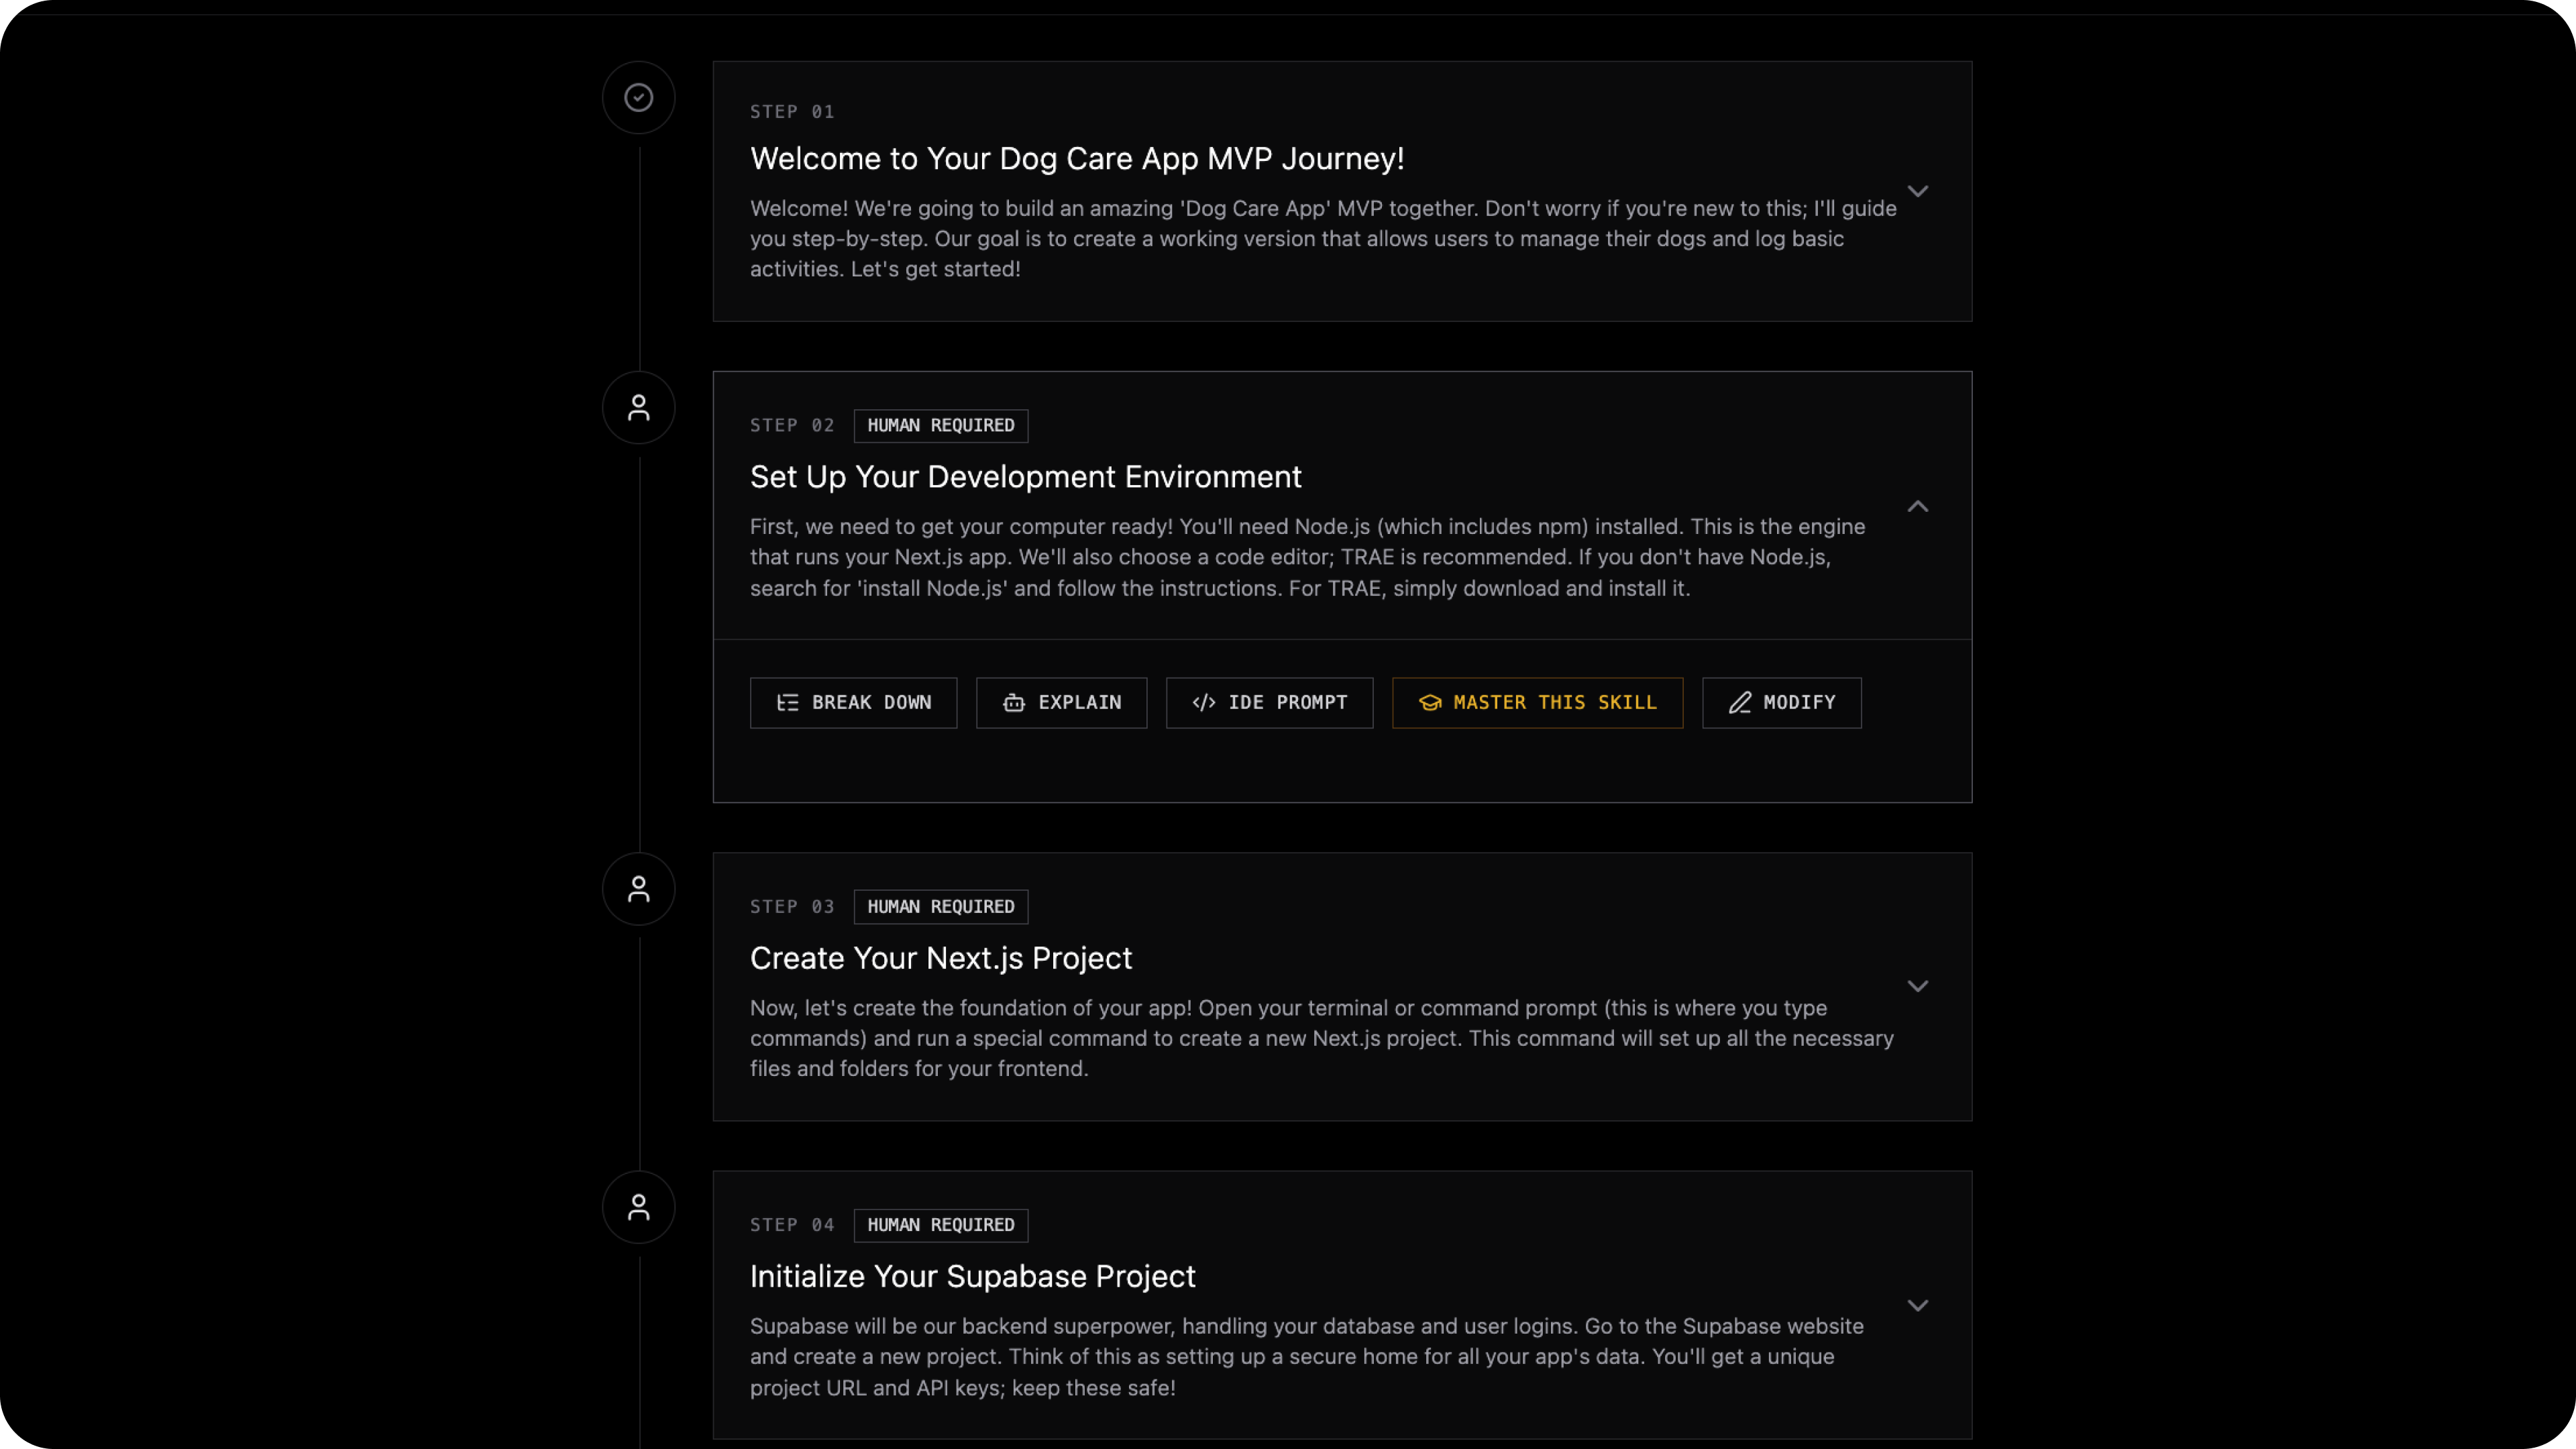Select the Create Your Next.js Project title
This screenshot has height=1449, width=2576.
[940, 958]
